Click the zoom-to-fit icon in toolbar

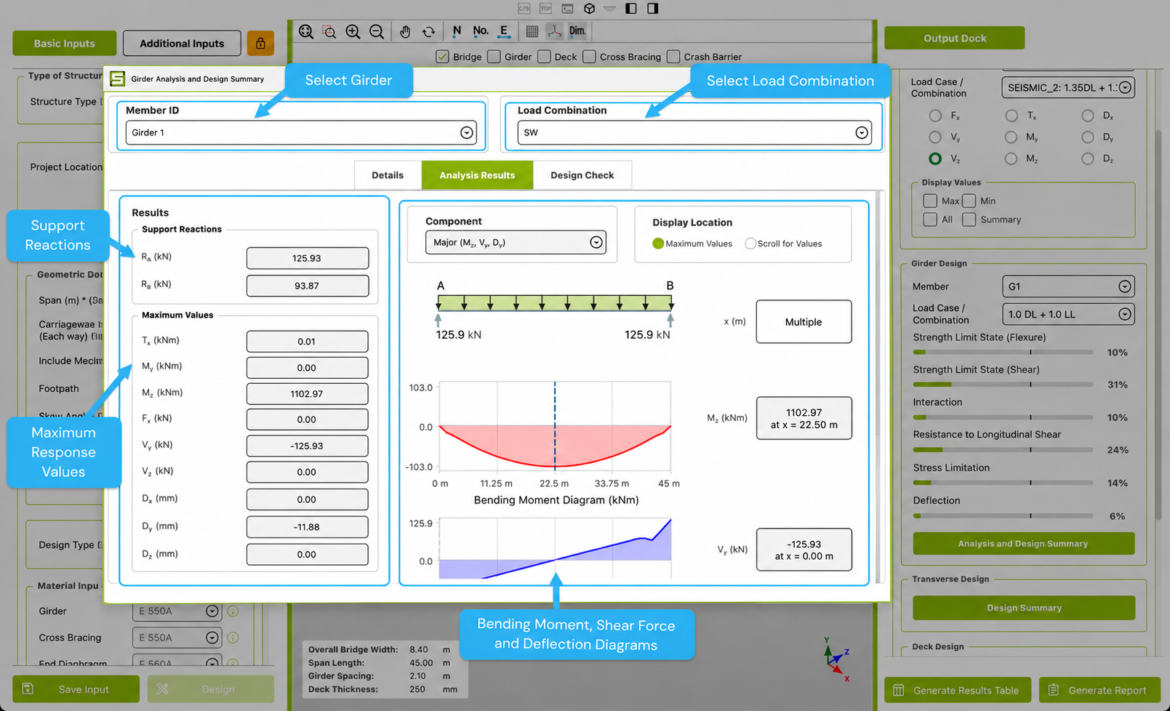(x=306, y=31)
